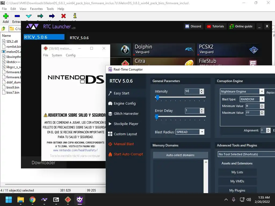The image size is (275, 206).
Task: Click My VMDs button
Action: coord(237,181)
